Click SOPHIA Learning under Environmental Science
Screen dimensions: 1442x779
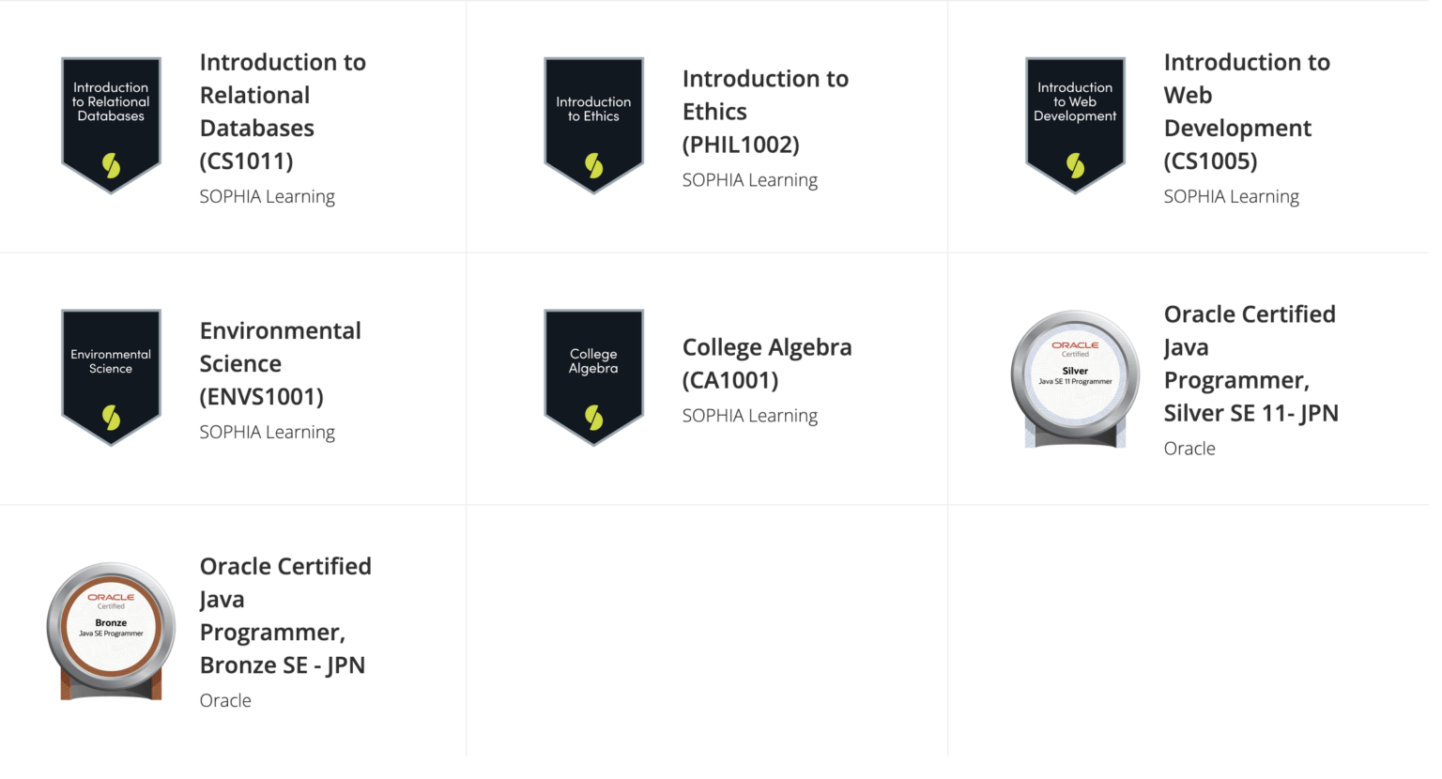coord(267,433)
